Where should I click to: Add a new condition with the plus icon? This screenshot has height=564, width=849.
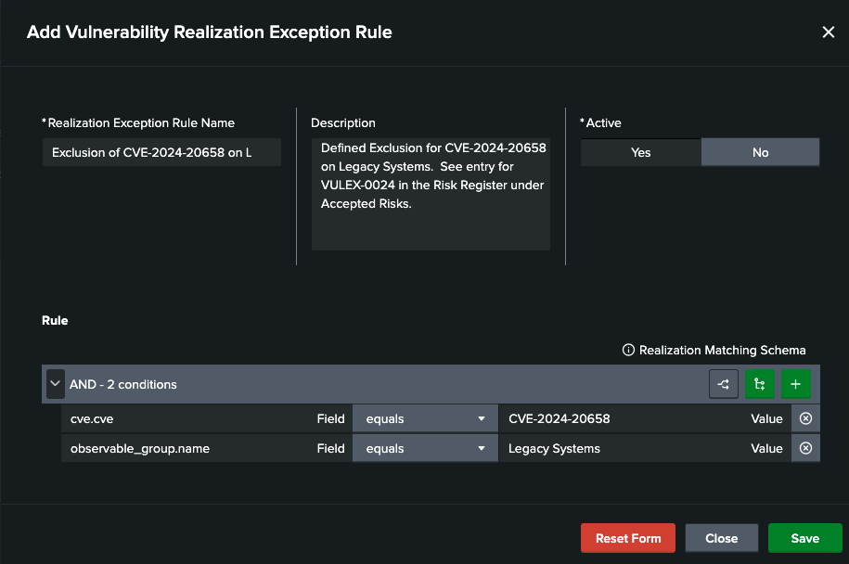[795, 383]
